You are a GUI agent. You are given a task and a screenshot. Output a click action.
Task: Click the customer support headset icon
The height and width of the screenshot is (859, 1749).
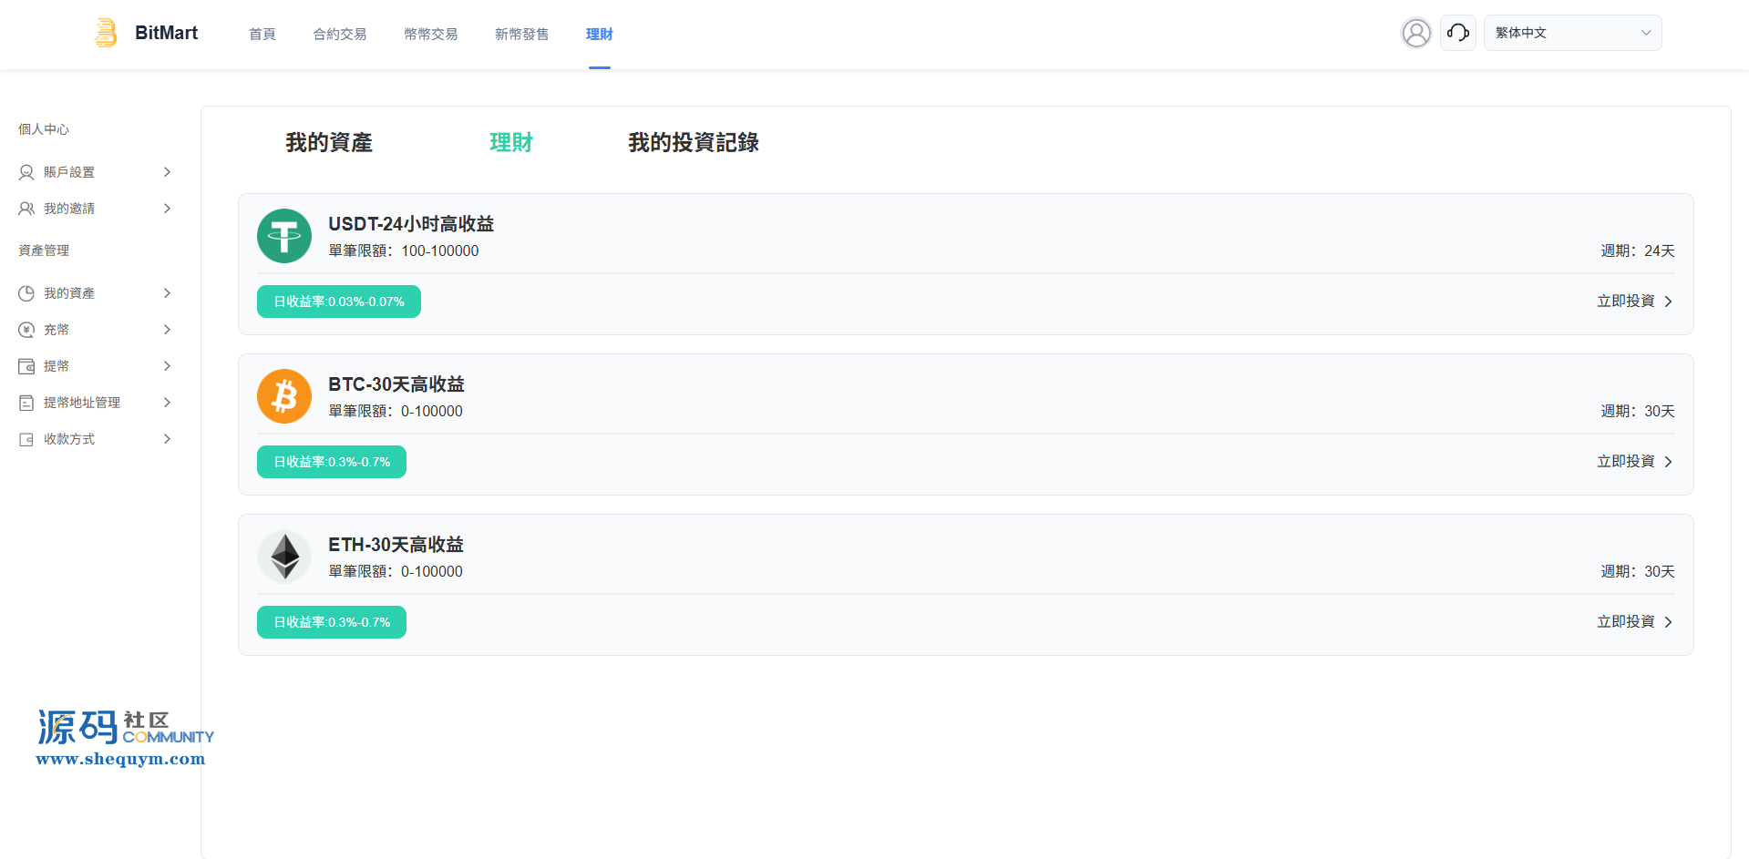point(1457,33)
